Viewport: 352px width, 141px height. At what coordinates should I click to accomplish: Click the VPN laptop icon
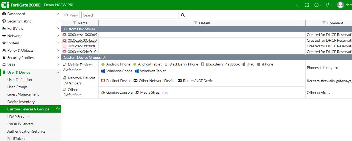point(4,65)
